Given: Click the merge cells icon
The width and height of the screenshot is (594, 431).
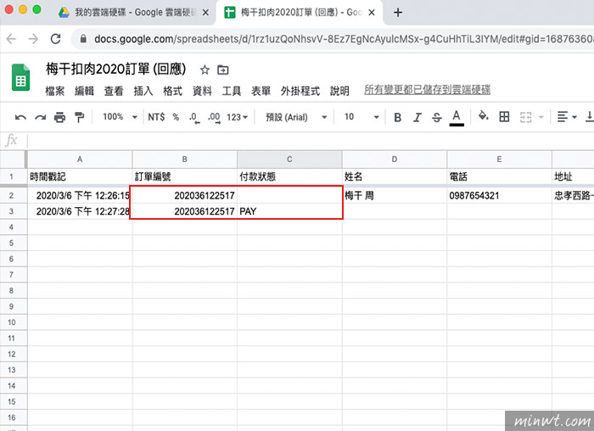Looking at the screenshot, I should coord(526,117).
